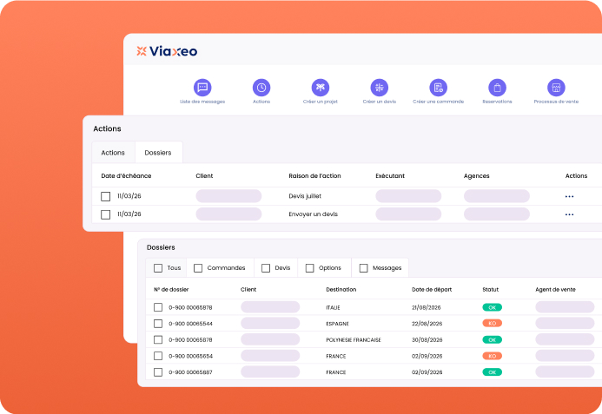The width and height of the screenshot is (602, 414).
Task: Open the three-dots menu for Devis juillet
Action: coord(569,196)
